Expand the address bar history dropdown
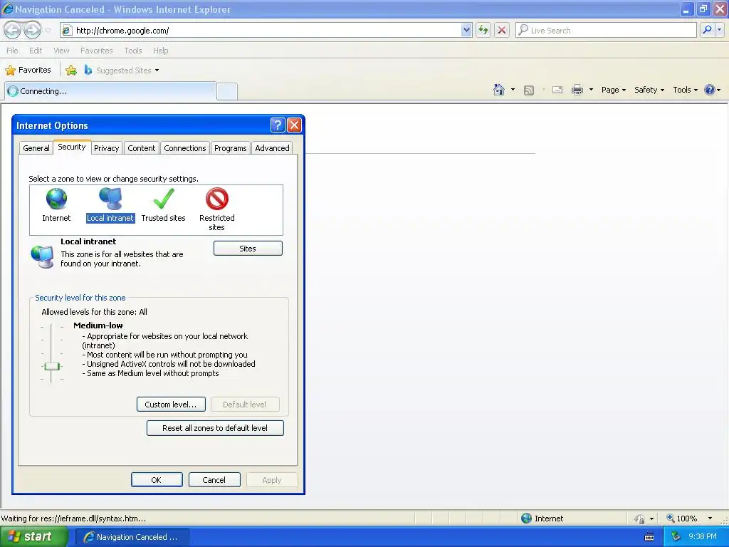This screenshot has width=729, height=547. [x=466, y=30]
